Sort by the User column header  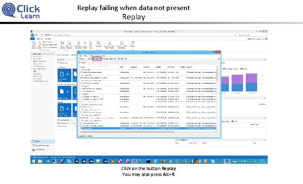point(121,67)
